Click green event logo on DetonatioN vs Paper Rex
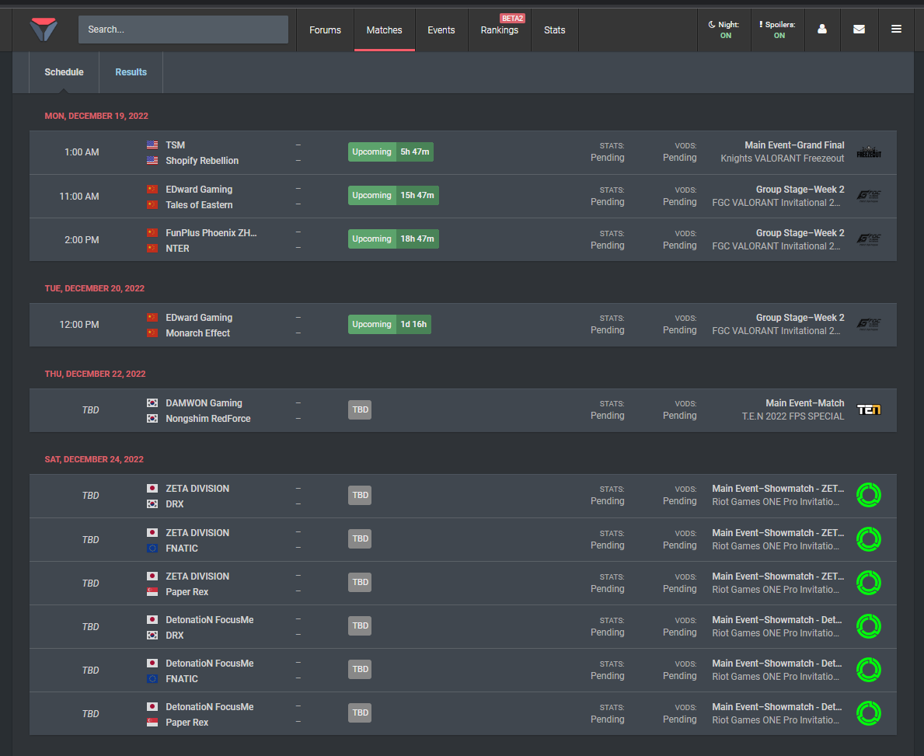 869,713
